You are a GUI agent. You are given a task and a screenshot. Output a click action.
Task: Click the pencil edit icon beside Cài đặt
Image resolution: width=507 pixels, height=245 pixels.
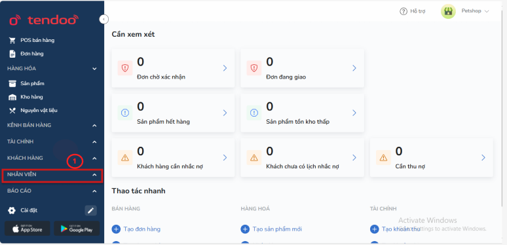[x=91, y=210]
